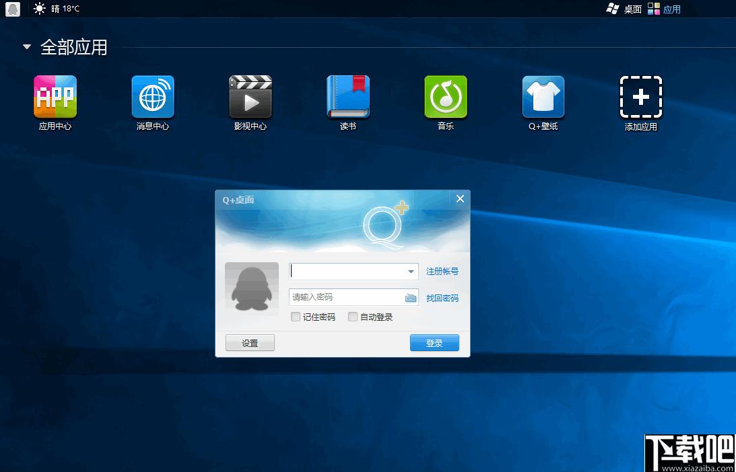Switch to the 应用 tab
The width and height of the screenshot is (736, 472).
pos(664,9)
